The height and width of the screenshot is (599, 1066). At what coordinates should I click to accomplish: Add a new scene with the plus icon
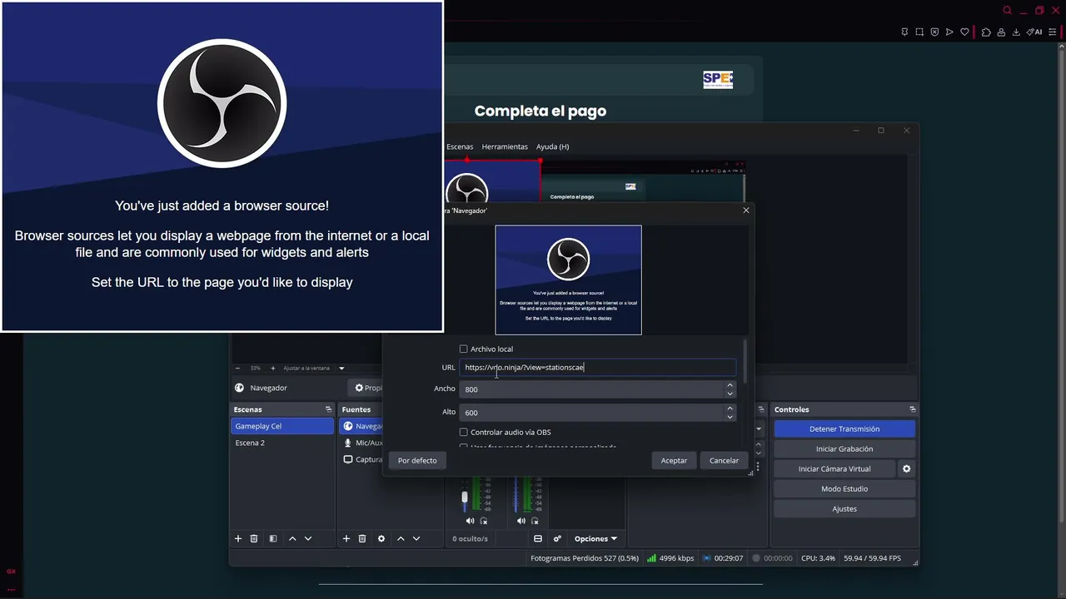point(237,539)
